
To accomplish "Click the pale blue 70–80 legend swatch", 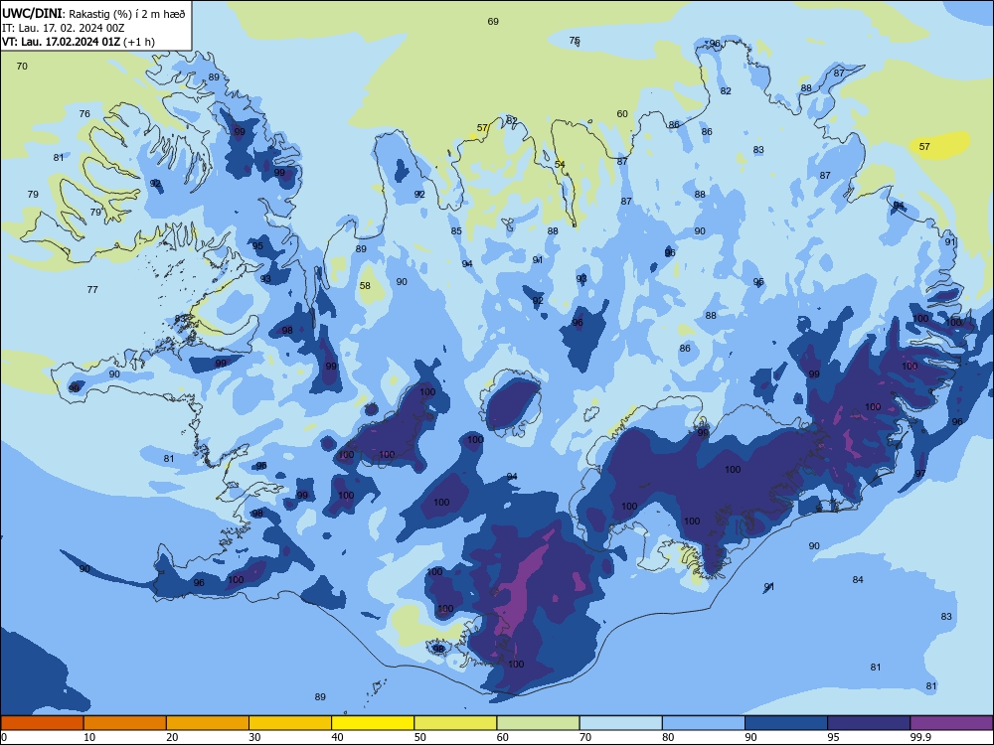I will (620, 723).
